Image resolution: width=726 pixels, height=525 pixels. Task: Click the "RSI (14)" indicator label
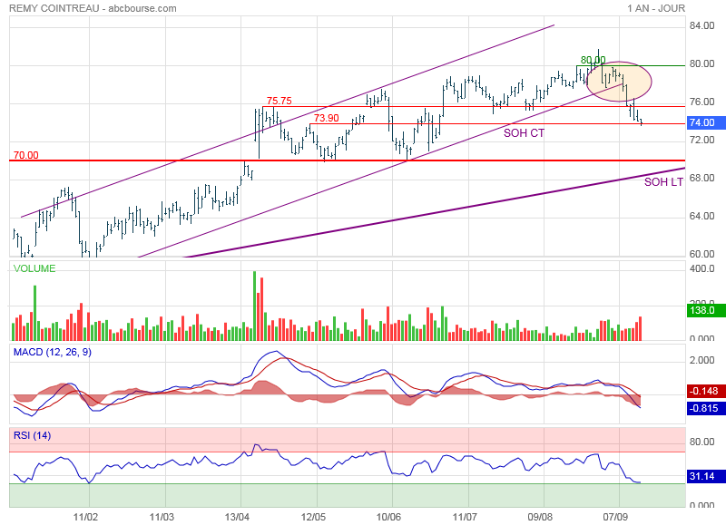click(x=32, y=436)
